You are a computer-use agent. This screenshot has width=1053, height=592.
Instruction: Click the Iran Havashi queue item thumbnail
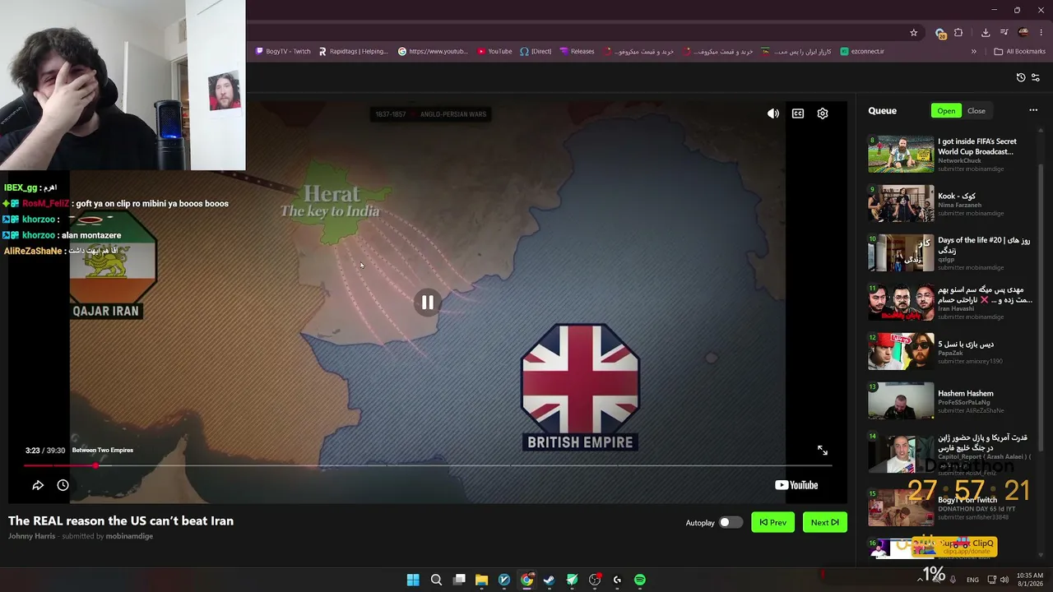[x=901, y=302]
